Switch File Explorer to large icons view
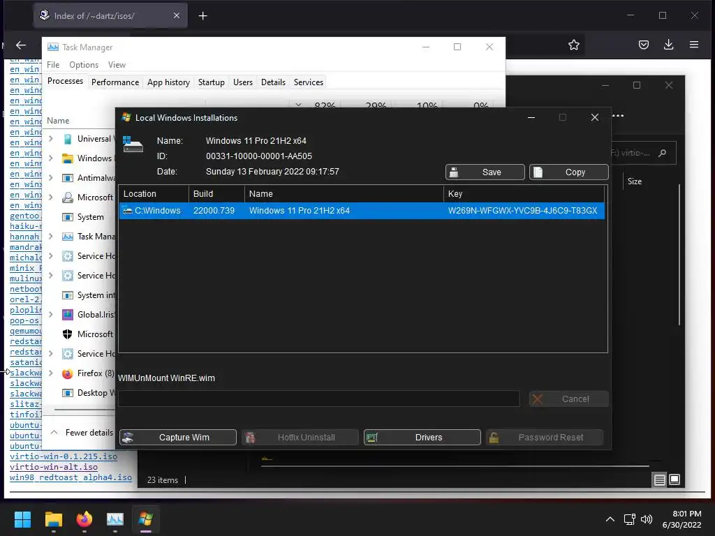This screenshot has height=536, width=715. tap(675, 479)
